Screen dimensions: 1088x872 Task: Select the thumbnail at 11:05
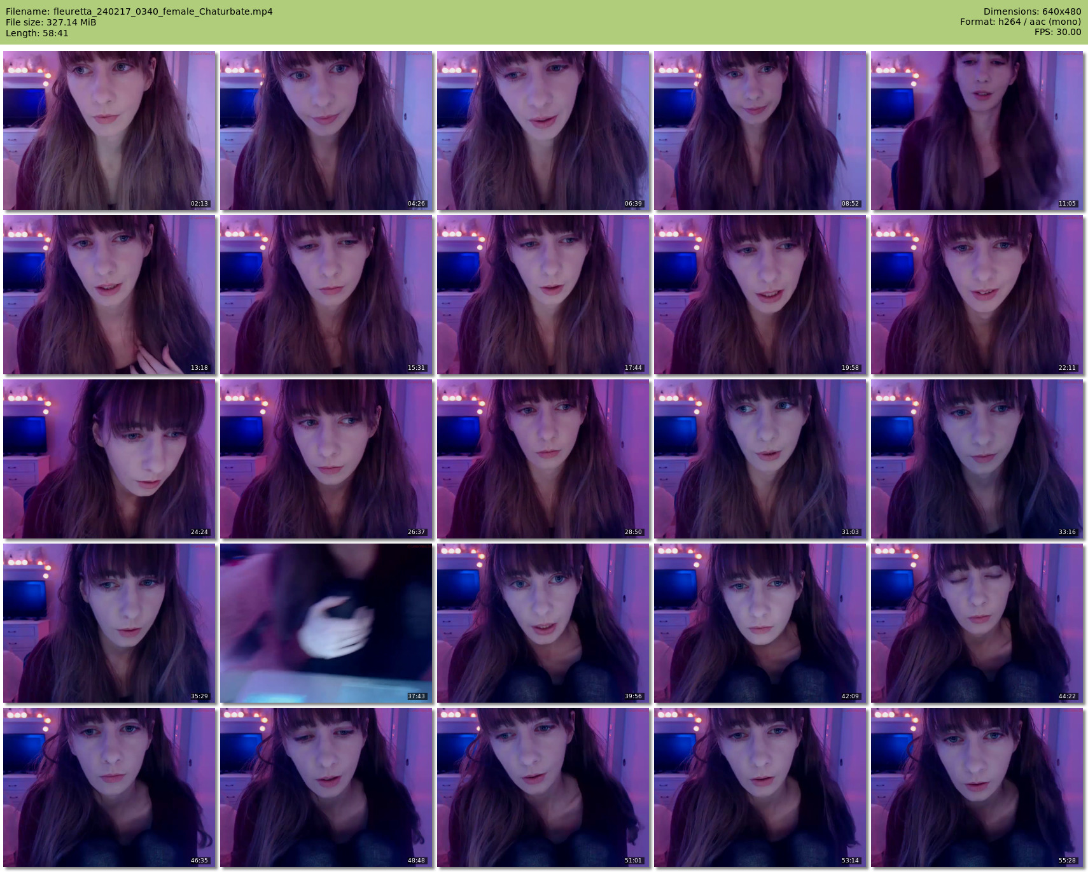tap(977, 130)
